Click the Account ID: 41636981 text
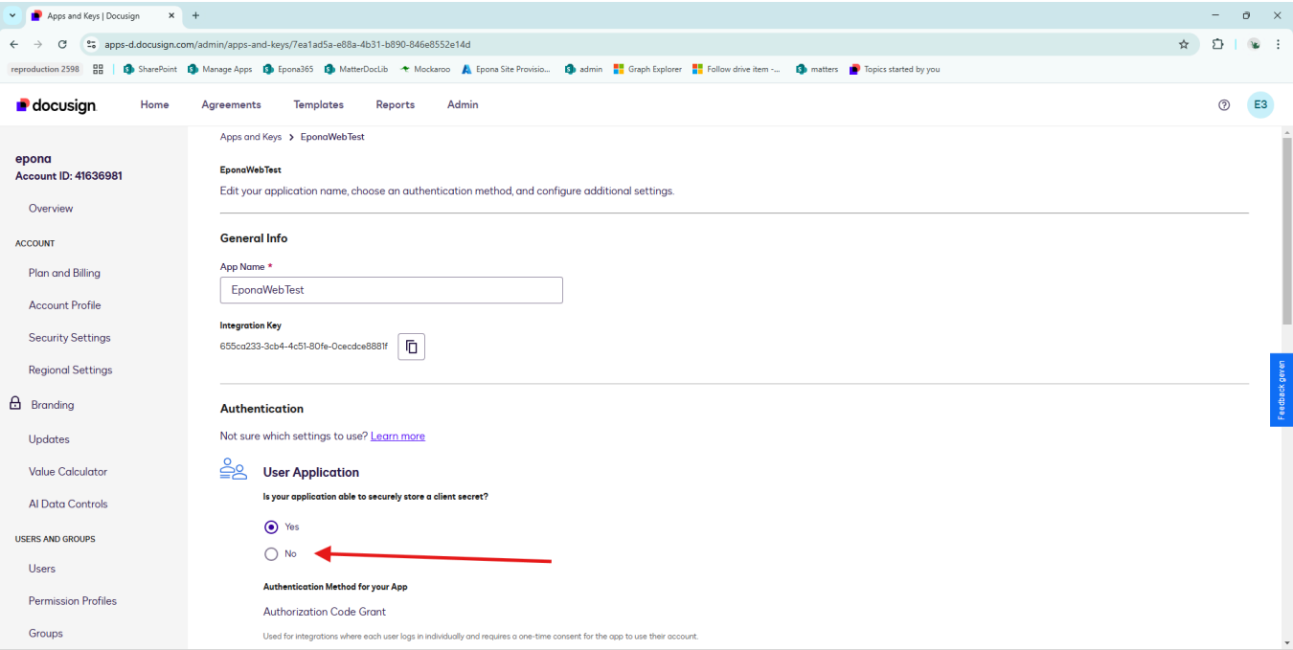The image size is (1293, 650). pyautogui.click(x=69, y=176)
